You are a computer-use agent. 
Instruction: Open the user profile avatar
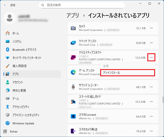pos(10,18)
